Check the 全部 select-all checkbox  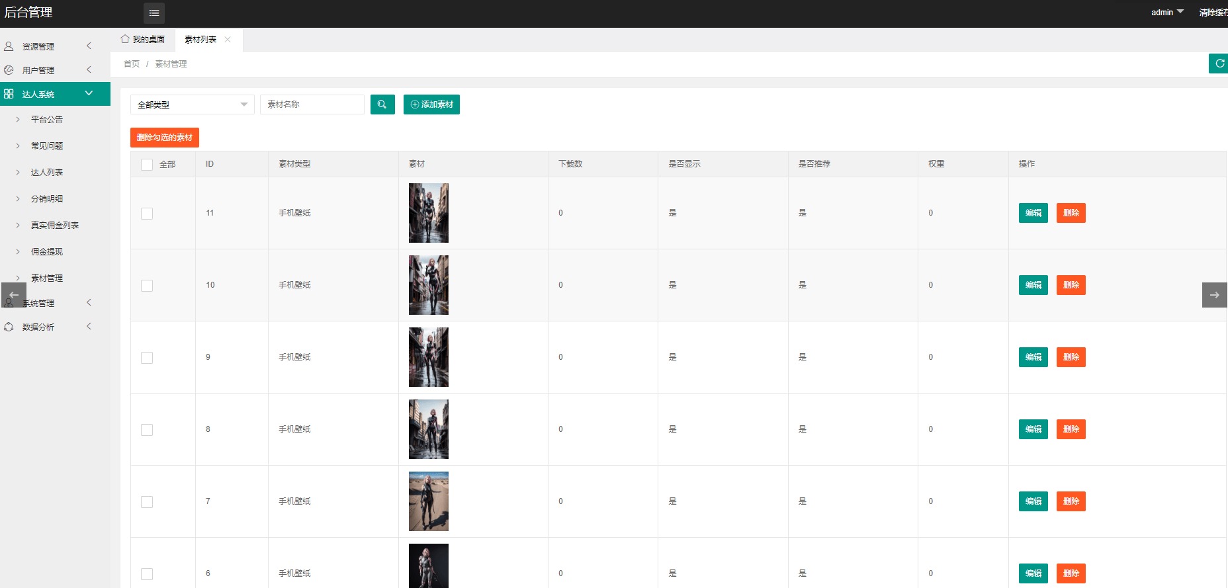[x=147, y=165]
